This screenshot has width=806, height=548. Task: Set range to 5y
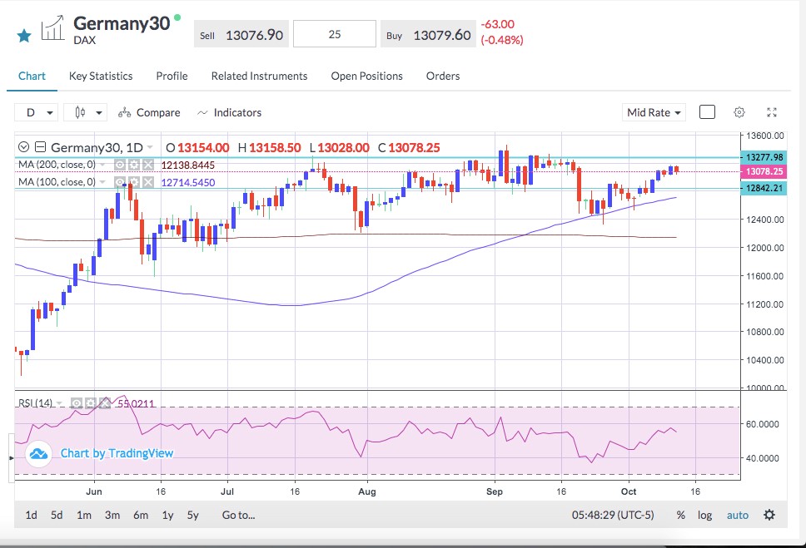point(193,515)
